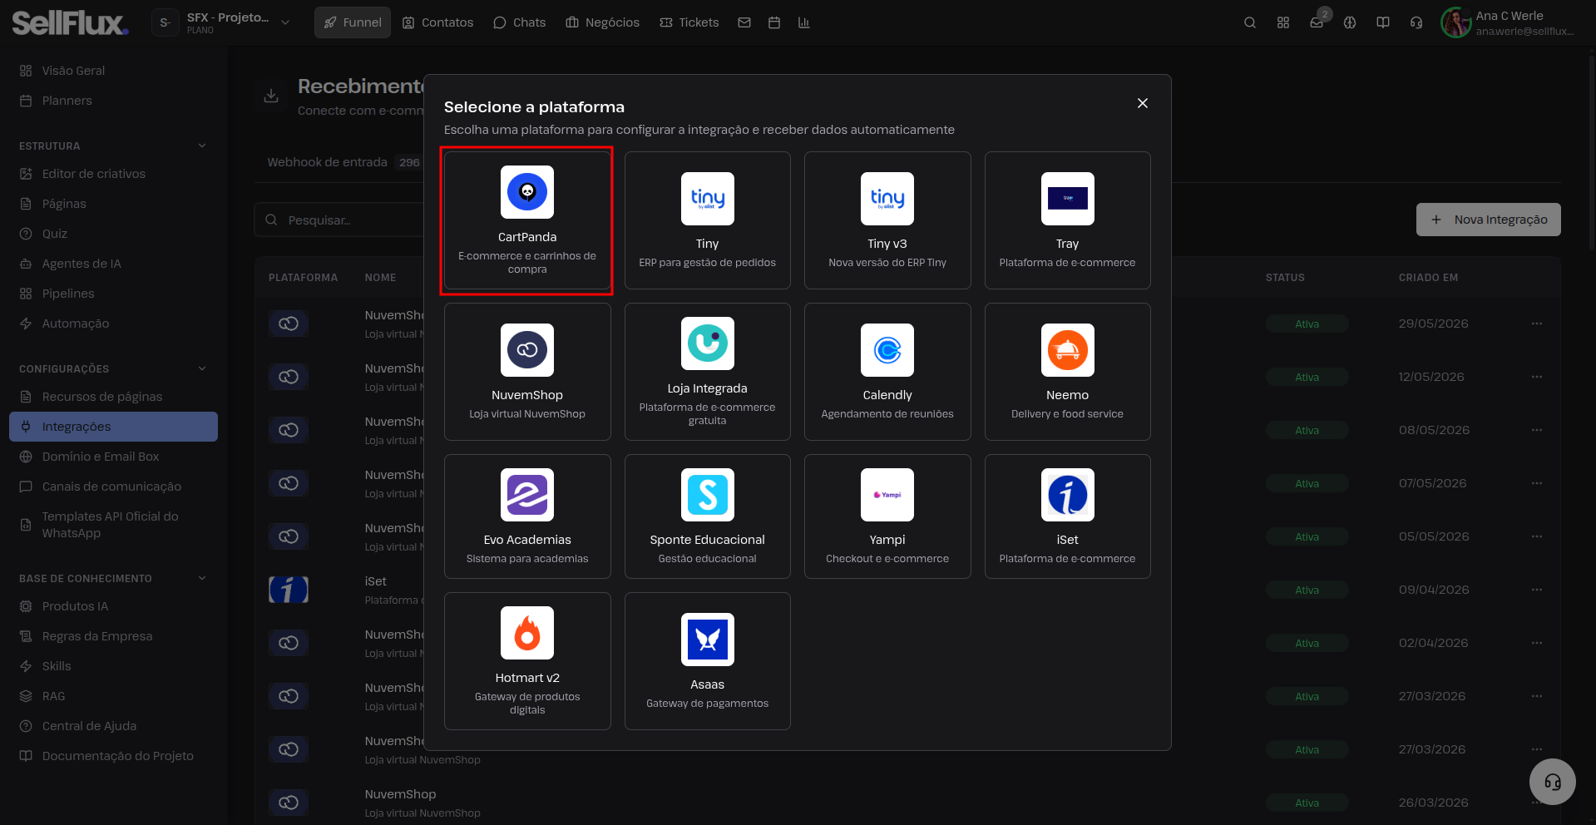
Task: Pick the Calendly platform card
Action: coord(887,372)
